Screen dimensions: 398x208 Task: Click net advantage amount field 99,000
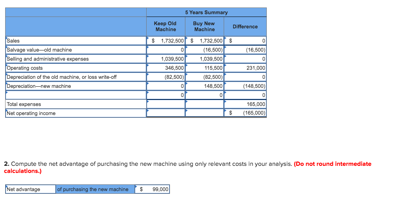pos(152,189)
